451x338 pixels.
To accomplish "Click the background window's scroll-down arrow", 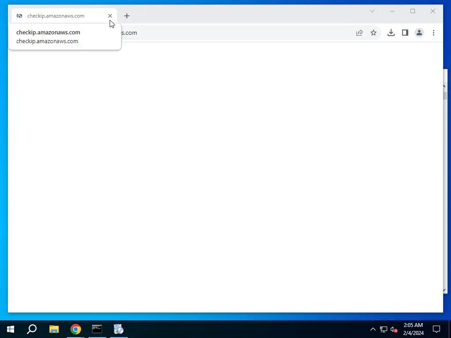I will pyautogui.click(x=445, y=290).
